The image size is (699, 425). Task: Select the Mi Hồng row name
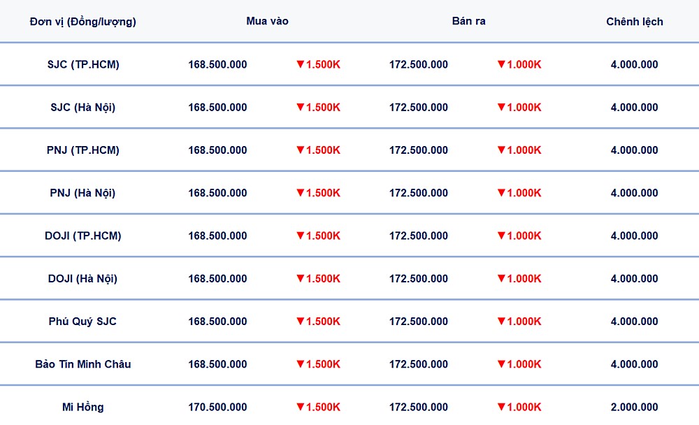coord(82,407)
